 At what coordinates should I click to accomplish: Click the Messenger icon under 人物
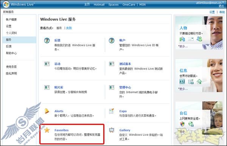pyautogui.click(x=182, y=39)
